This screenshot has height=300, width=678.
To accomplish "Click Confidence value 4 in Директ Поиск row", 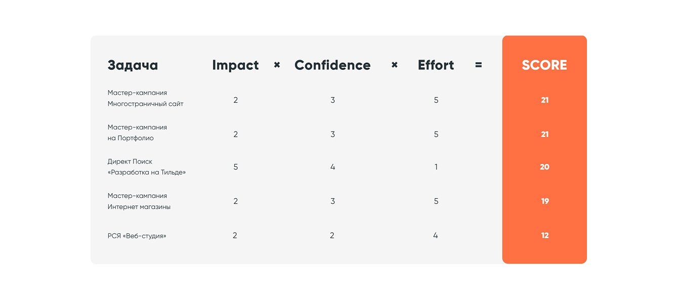I will pos(332,167).
